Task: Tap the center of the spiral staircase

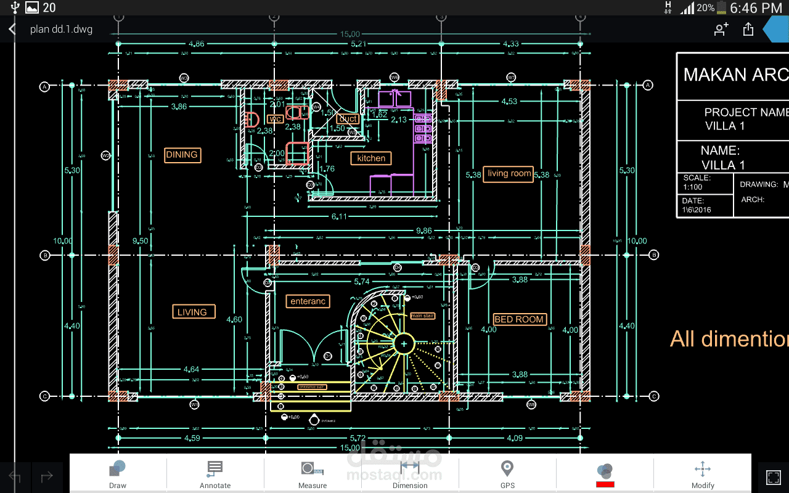Action: (403, 344)
